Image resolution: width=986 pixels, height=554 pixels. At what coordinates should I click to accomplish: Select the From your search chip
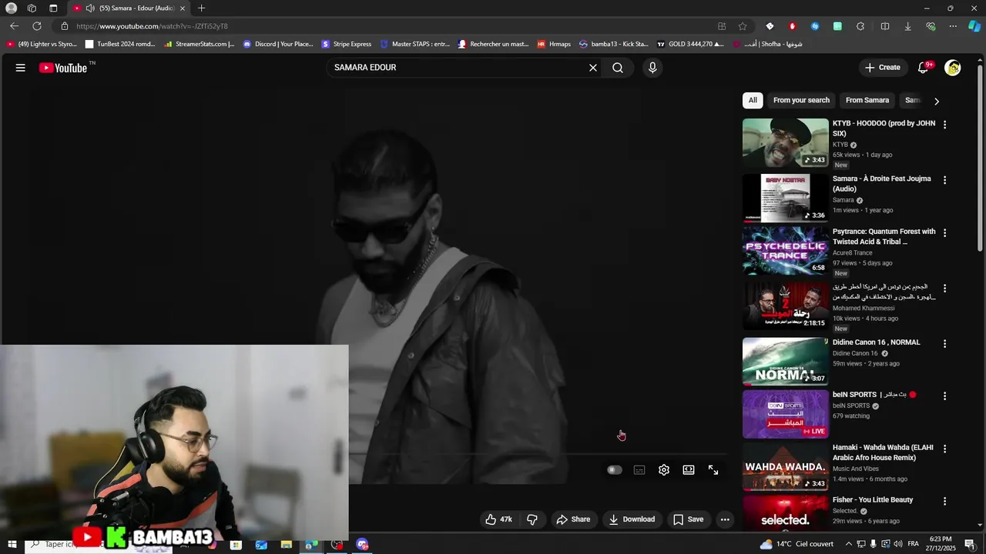[x=801, y=100]
